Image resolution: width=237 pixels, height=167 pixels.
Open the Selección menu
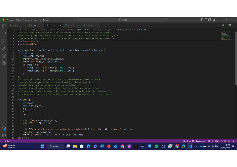(x=27, y=20)
